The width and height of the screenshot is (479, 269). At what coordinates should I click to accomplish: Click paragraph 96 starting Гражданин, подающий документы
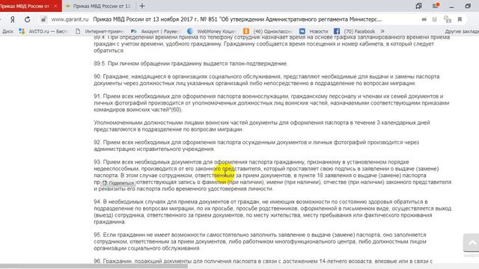(263, 261)
